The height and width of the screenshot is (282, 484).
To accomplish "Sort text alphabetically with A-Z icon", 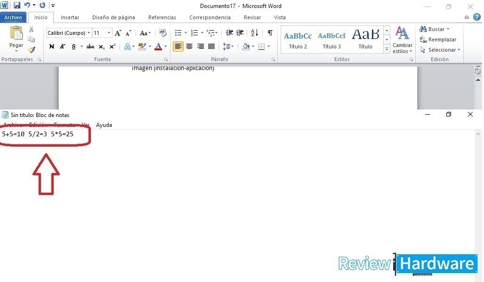I will pyautogui.click(x=254, y=33).
